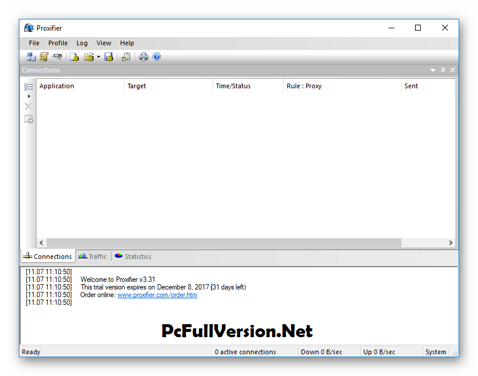The width and height of the screenshot is (478, 376).
Task: Click the 'Ready' status bar text
Action: point(31,352)
